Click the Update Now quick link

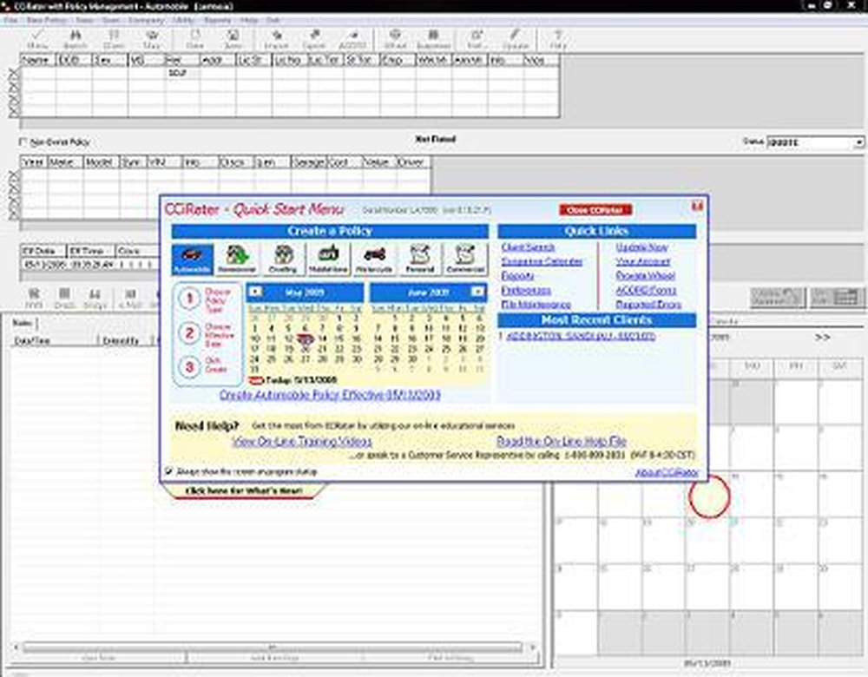641,246
